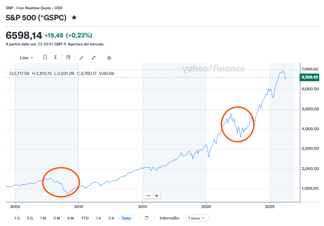Add S&P 500 to watchlist star
Screen dimensions: 324x226
tap(74, 18)
